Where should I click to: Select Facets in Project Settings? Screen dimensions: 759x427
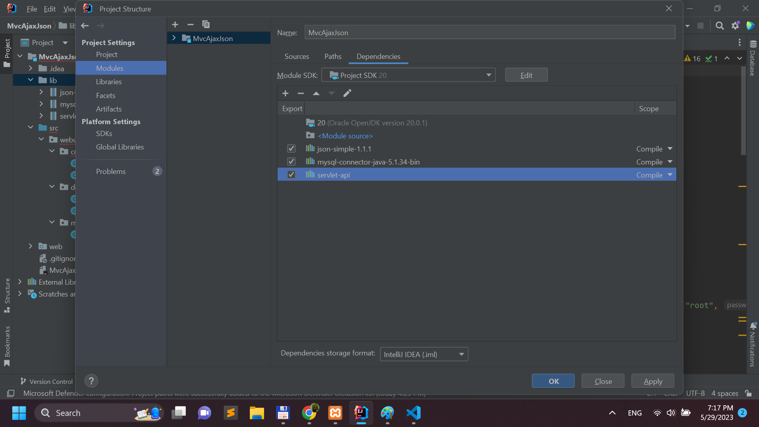click(x=106, y=96)
